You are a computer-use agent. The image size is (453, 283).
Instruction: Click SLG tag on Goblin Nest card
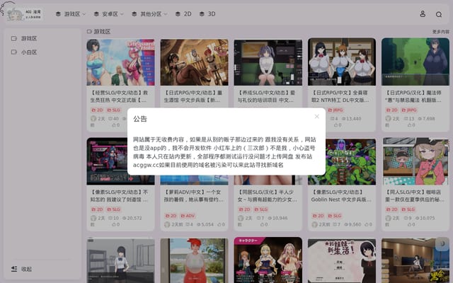pyautogui.click(x=335, y=216)
